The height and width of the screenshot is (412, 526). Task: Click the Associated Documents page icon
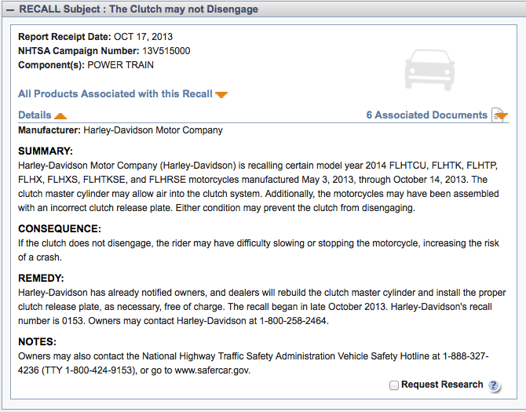[x=499, y=115]
